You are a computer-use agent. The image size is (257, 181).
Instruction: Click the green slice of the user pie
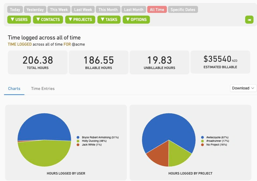point(44,154)
